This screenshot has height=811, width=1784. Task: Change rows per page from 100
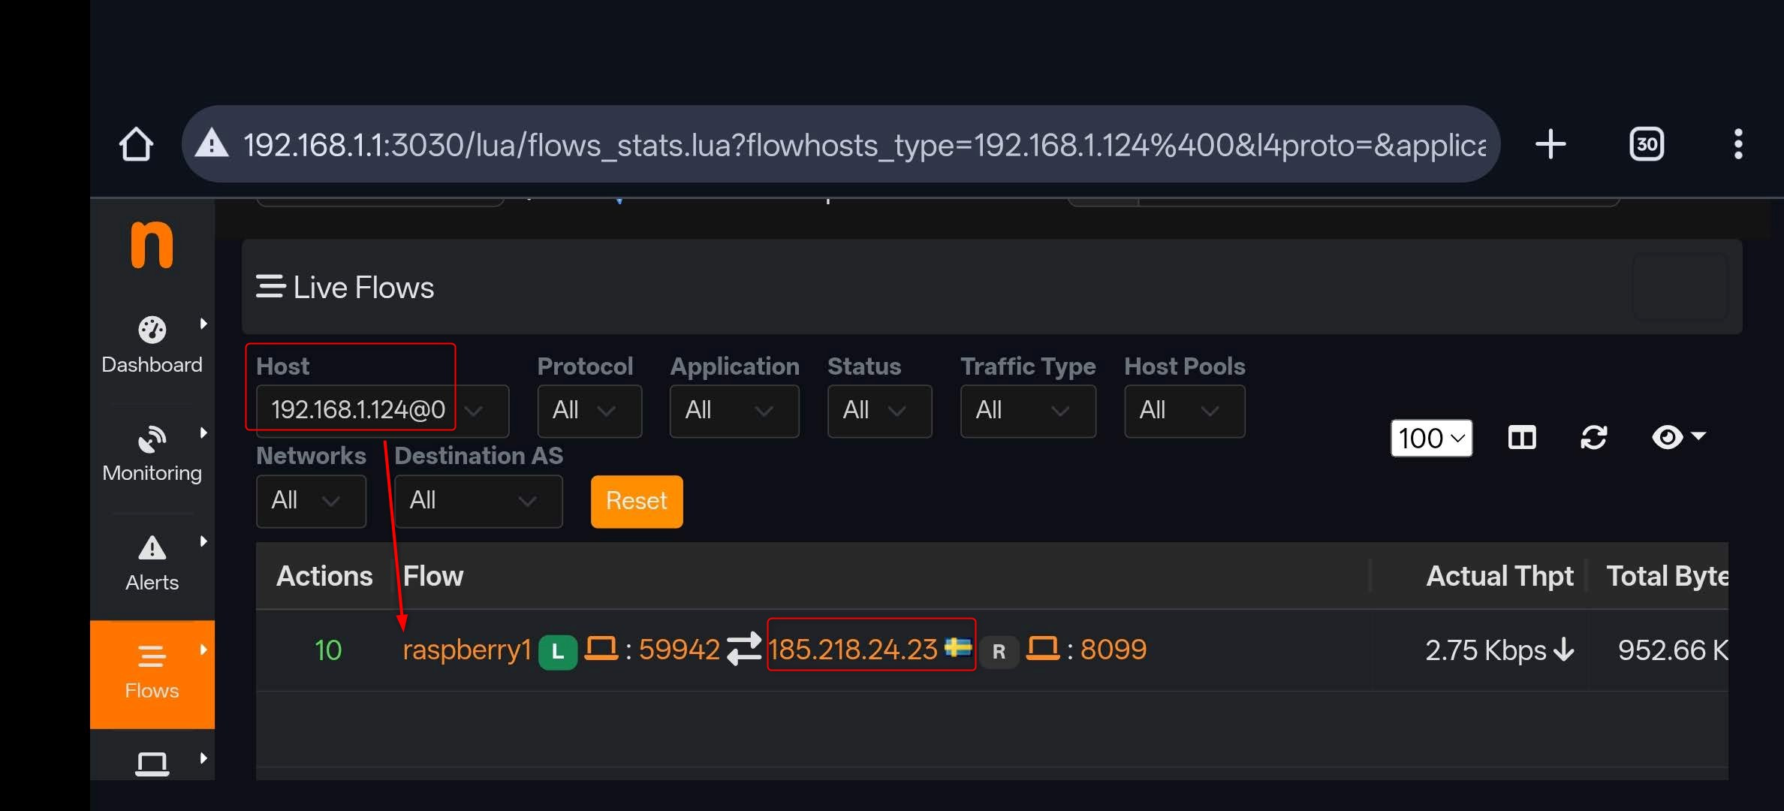pos(1430,439)
